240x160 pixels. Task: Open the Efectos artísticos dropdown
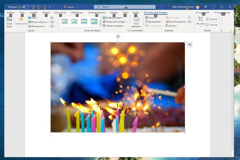click(x=38, y=22)
